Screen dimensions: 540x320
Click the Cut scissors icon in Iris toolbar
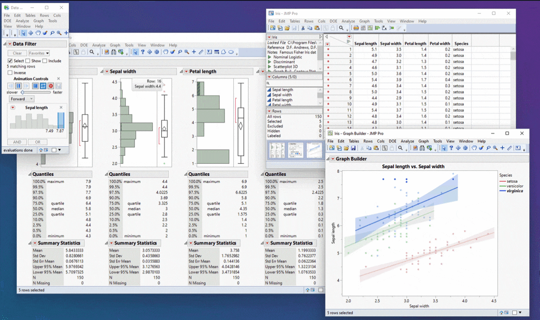[303, 28]
